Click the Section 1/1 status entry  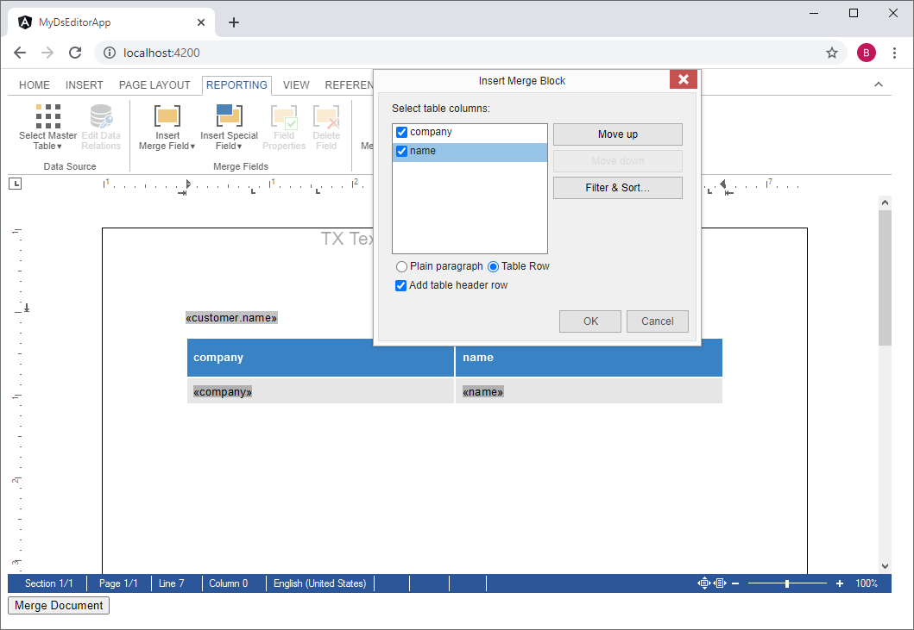pos(49,583)
